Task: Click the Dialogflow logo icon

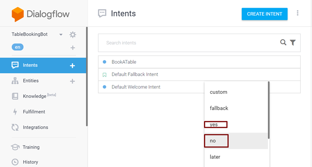Action: click(18, 14)
